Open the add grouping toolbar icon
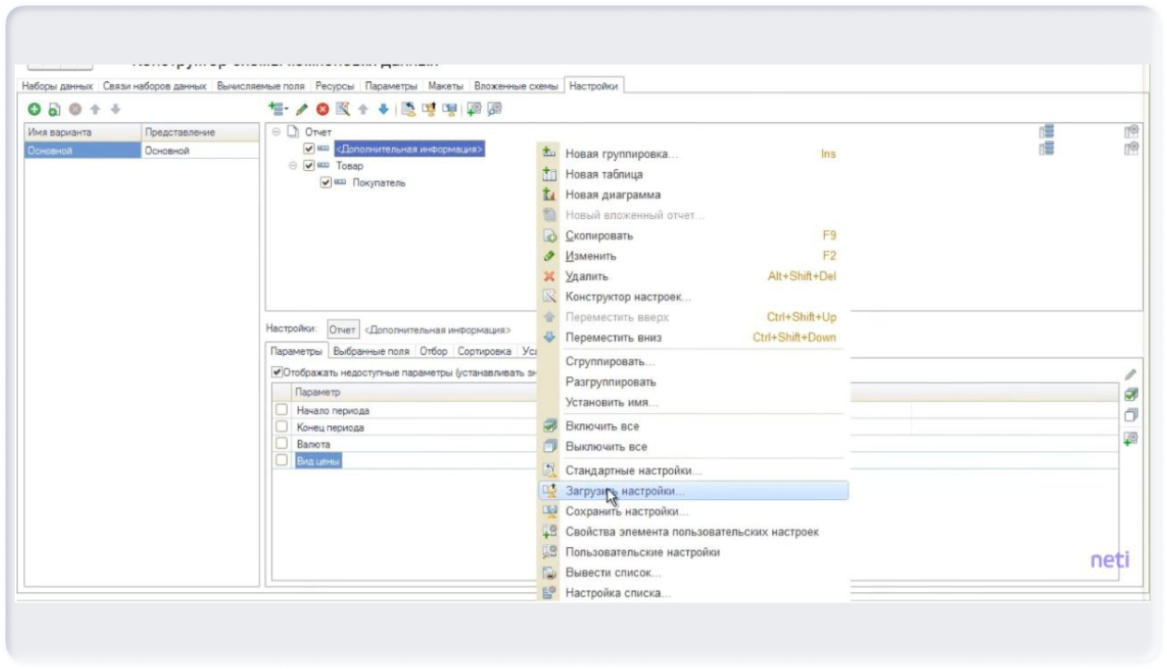Viewport: 1167px width, 669px height. pyautogui.click(x=276, y=109)
